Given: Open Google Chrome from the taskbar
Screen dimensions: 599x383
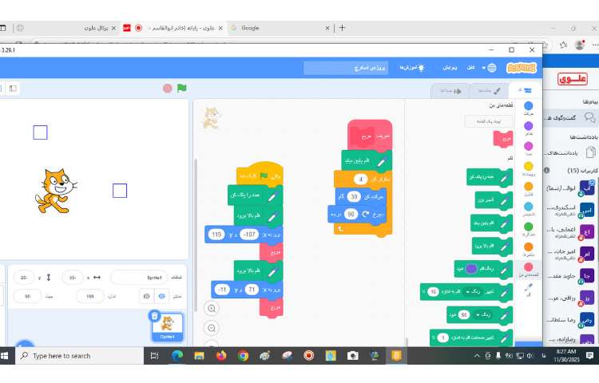Looking at the screenshot, I should tap(243, 356).
